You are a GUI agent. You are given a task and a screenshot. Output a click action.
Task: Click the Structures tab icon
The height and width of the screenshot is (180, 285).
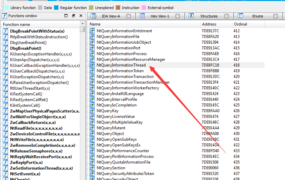(191, 16)
